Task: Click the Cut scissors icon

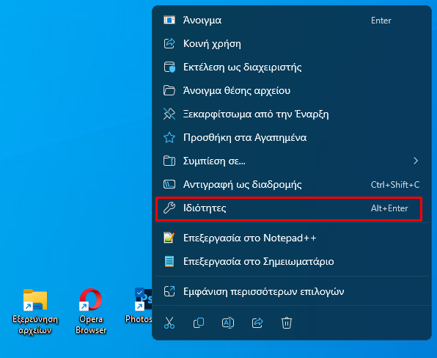Action: point(169,323)
